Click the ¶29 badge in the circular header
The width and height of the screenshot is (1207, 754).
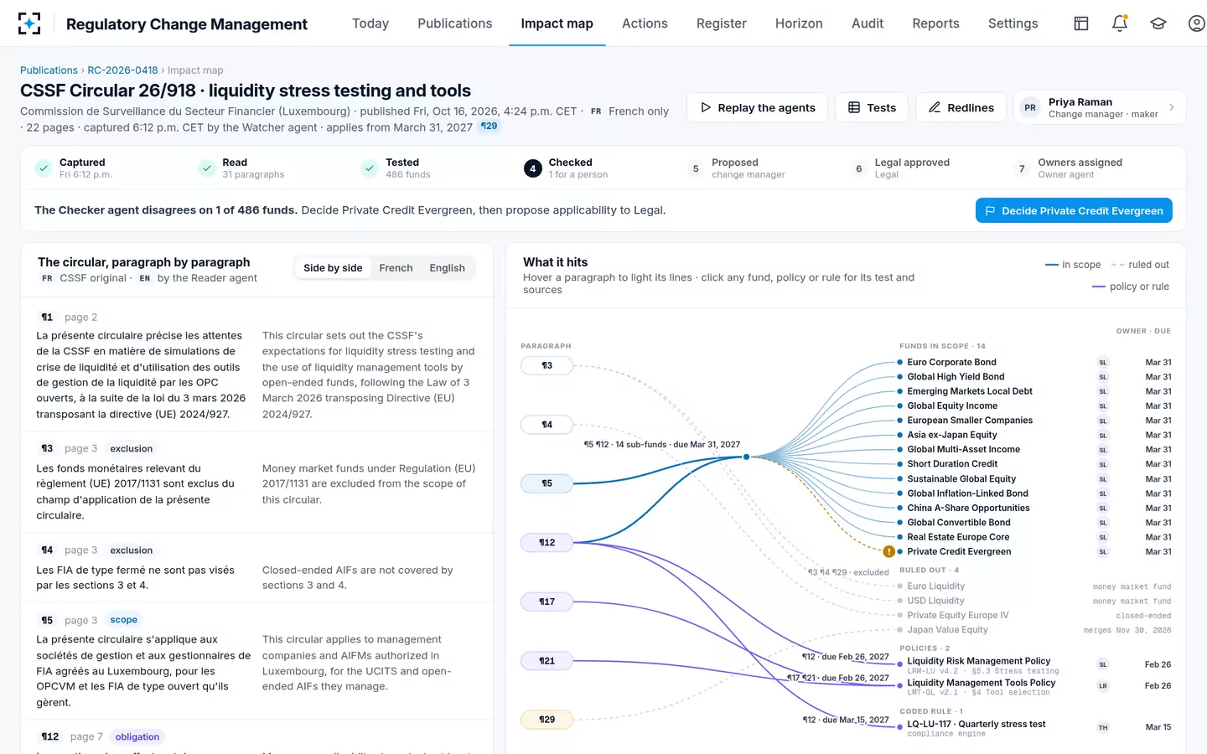(x=489, y=127)
